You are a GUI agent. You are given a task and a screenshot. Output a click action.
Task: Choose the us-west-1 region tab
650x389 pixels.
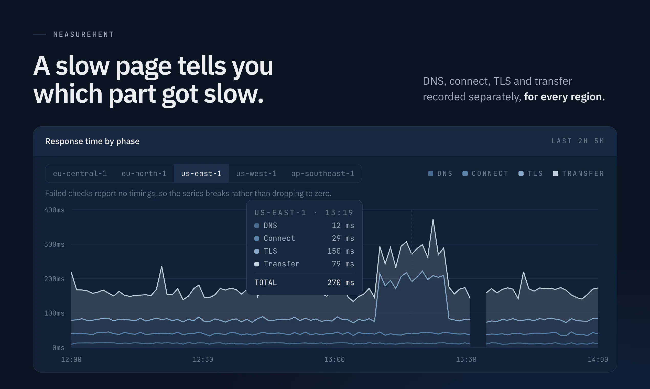(x=256, y=174)
